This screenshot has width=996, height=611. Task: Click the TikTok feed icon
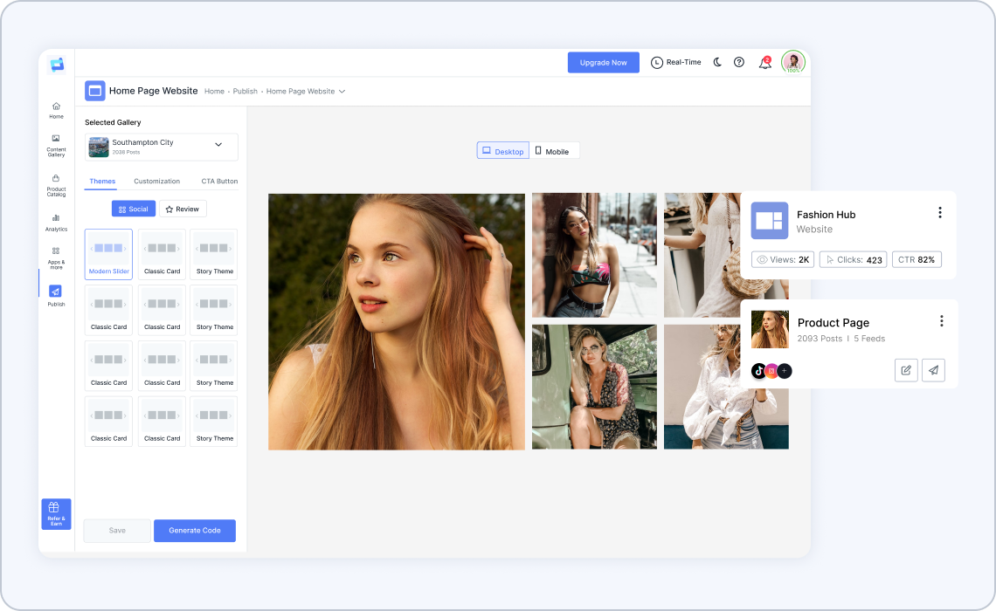[x=759, y=371]
